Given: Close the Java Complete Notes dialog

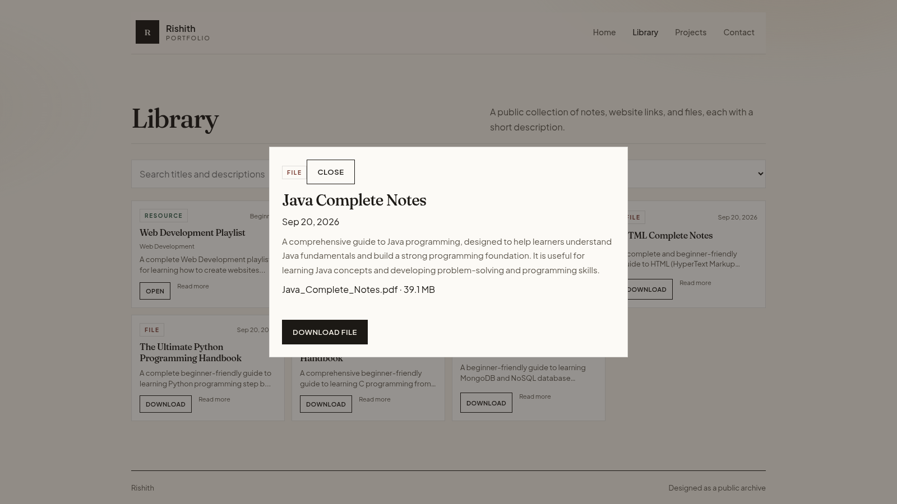Looking at the screenshot, I should coord(331,172).
